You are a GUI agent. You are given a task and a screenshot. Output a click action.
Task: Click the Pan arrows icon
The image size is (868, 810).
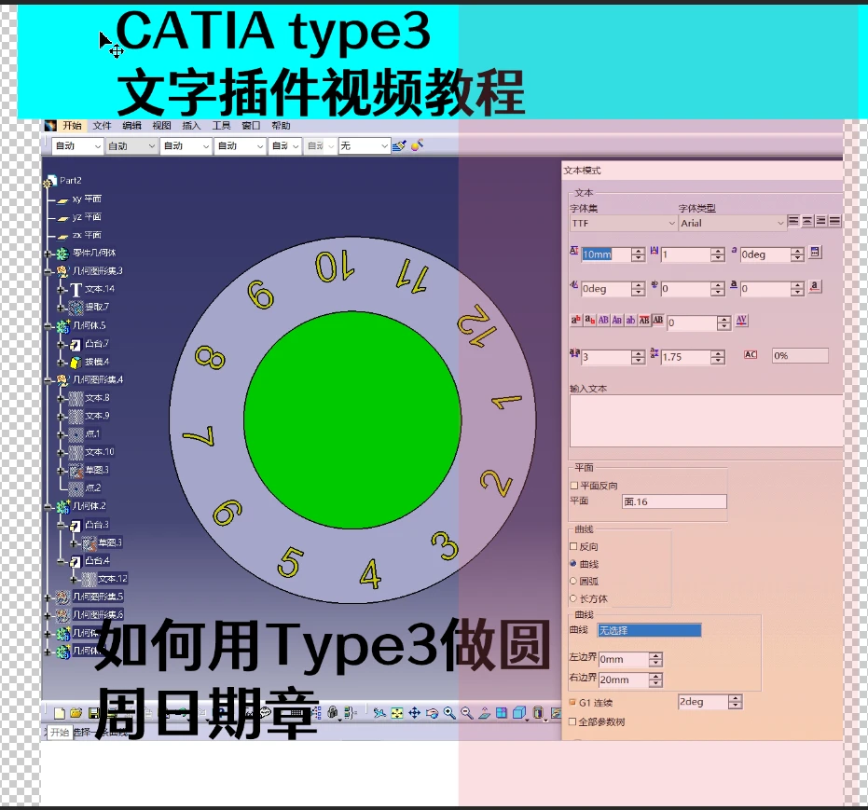414,713
